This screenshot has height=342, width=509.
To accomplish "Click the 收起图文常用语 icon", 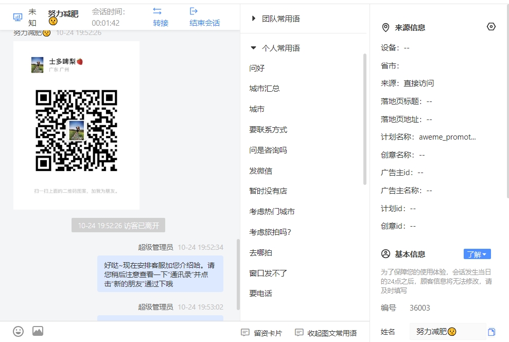I will tap(299, 332).
